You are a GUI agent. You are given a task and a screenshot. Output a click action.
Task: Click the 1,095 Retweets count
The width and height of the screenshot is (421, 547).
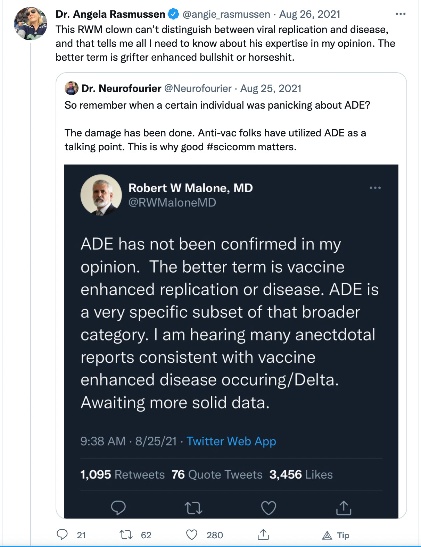(122, 474)
